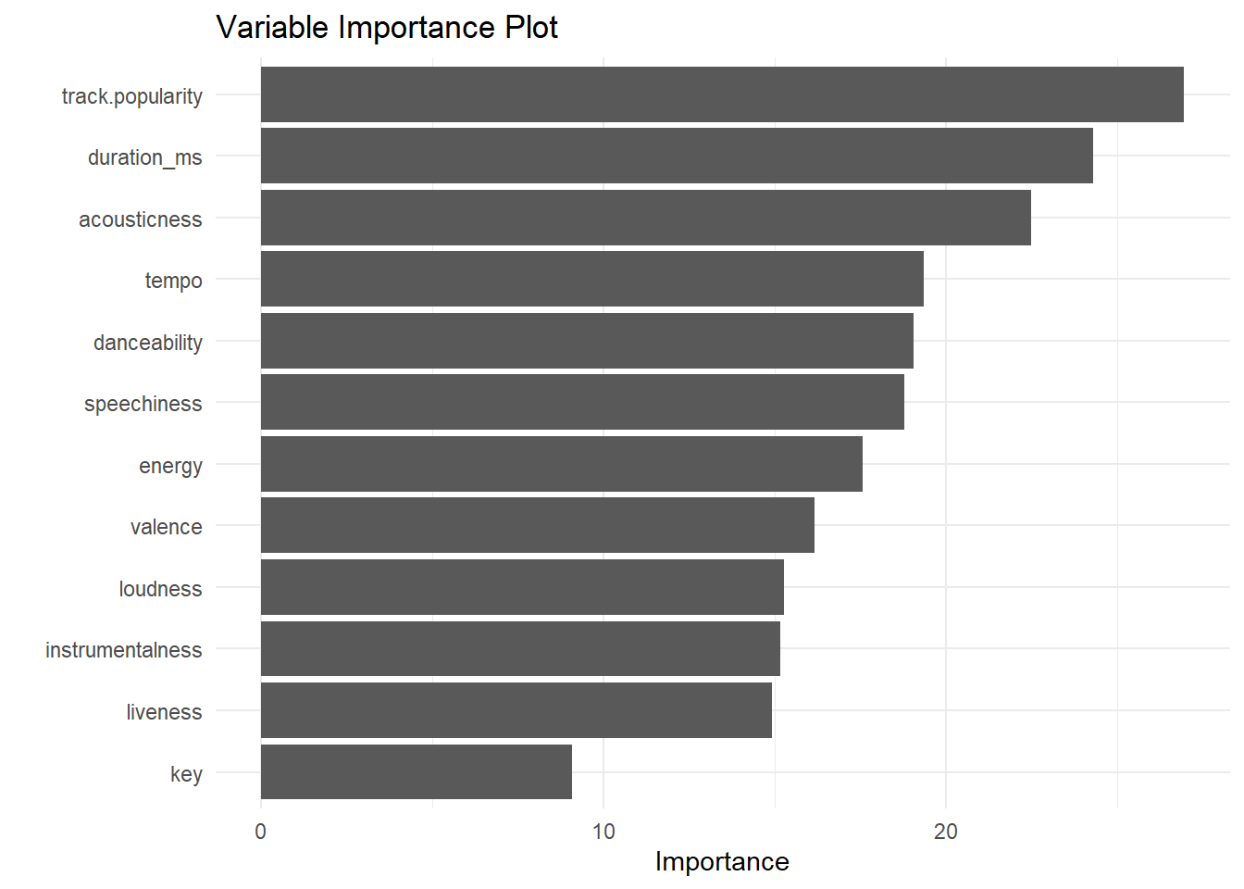Screen dimensions: 1244x889
Task: Click the "instrumentalness" y-axis text label
Action: tap(123, 650)
